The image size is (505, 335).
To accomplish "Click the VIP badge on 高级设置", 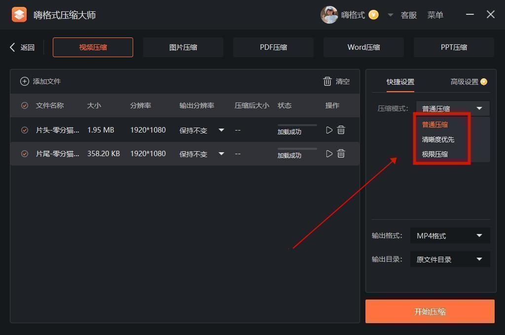I will coord(484,82).
